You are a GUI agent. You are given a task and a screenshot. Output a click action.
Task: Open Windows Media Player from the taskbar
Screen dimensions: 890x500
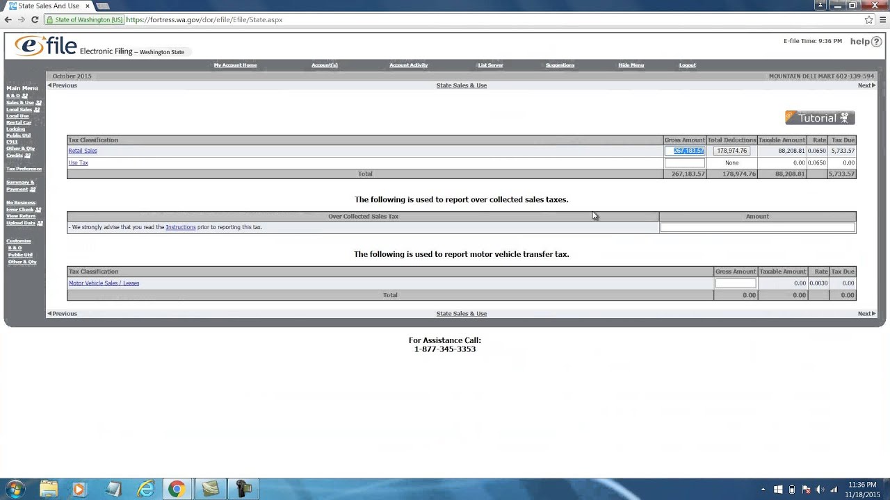(x=79, y=489)
